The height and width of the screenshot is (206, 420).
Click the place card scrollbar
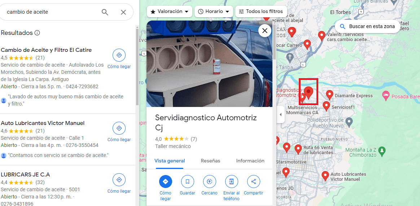click(x=274, y=41)
